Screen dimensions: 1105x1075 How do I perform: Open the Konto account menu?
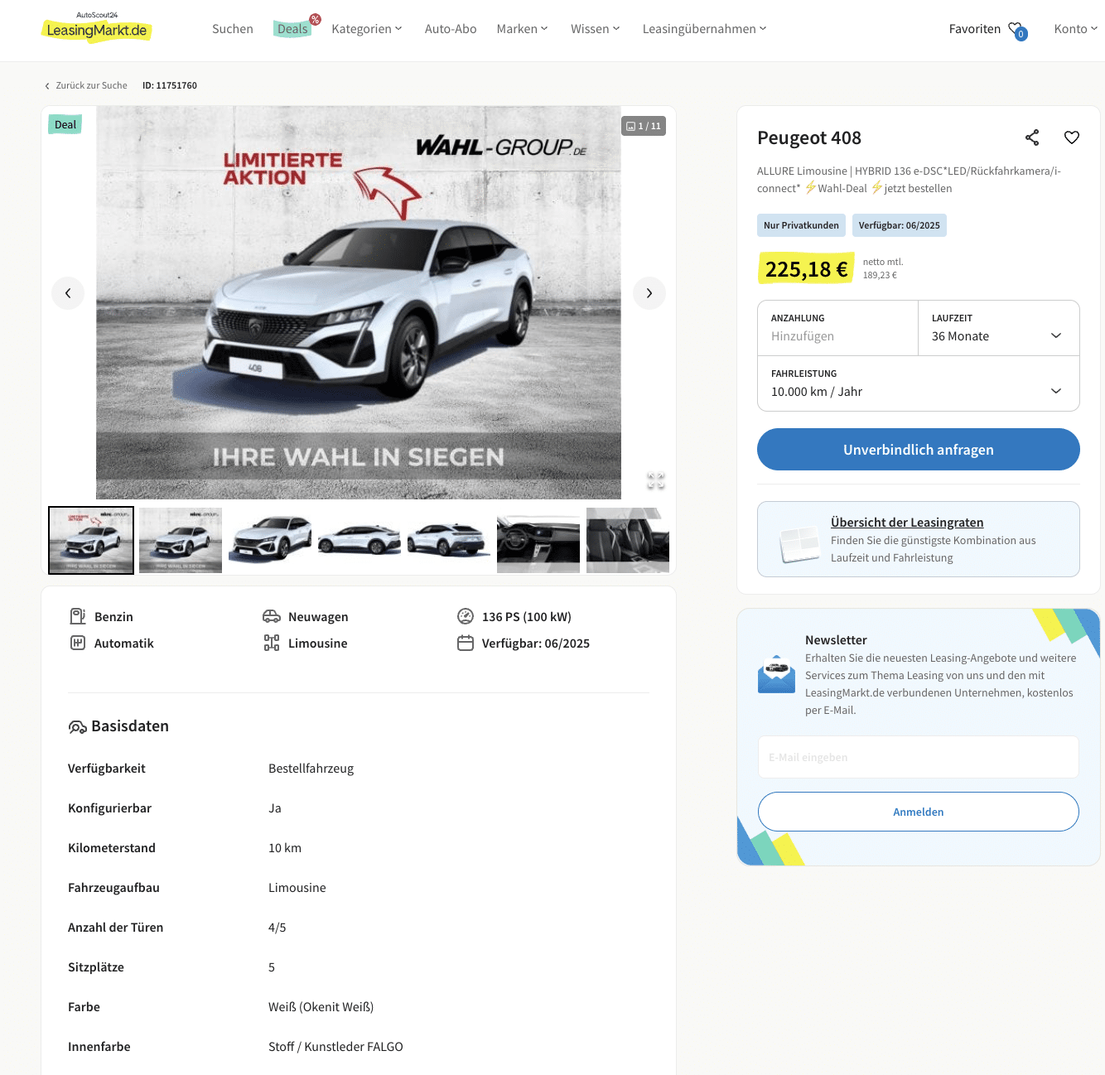tap(1076, 29)
